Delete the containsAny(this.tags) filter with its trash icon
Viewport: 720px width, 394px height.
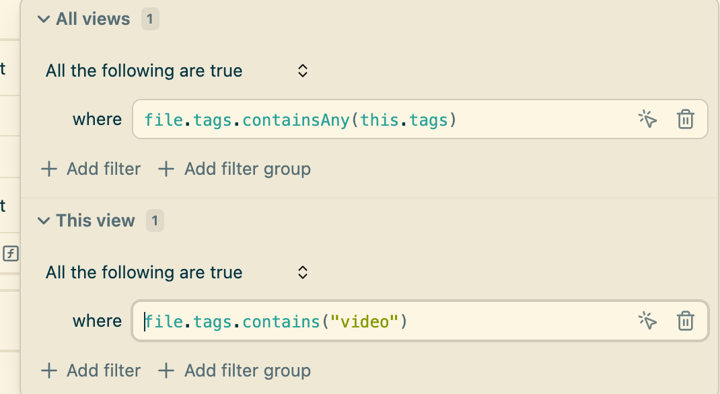point(685,120)
